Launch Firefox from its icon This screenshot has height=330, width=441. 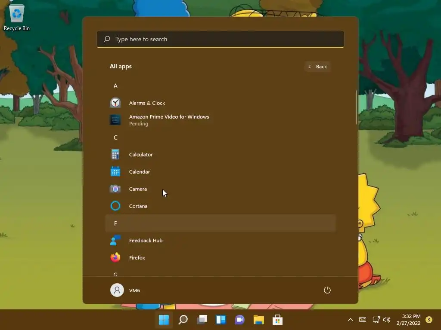115,257
